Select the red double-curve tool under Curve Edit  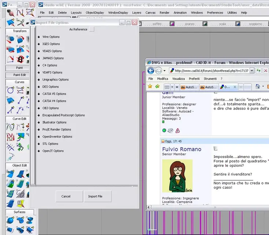click(x=11, y=137)
